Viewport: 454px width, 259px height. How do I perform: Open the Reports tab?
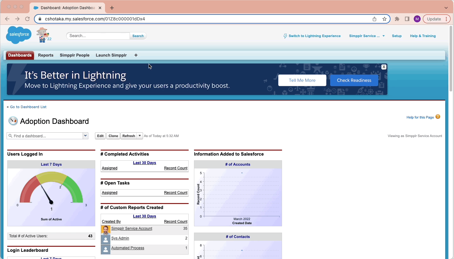coord(46,55)
